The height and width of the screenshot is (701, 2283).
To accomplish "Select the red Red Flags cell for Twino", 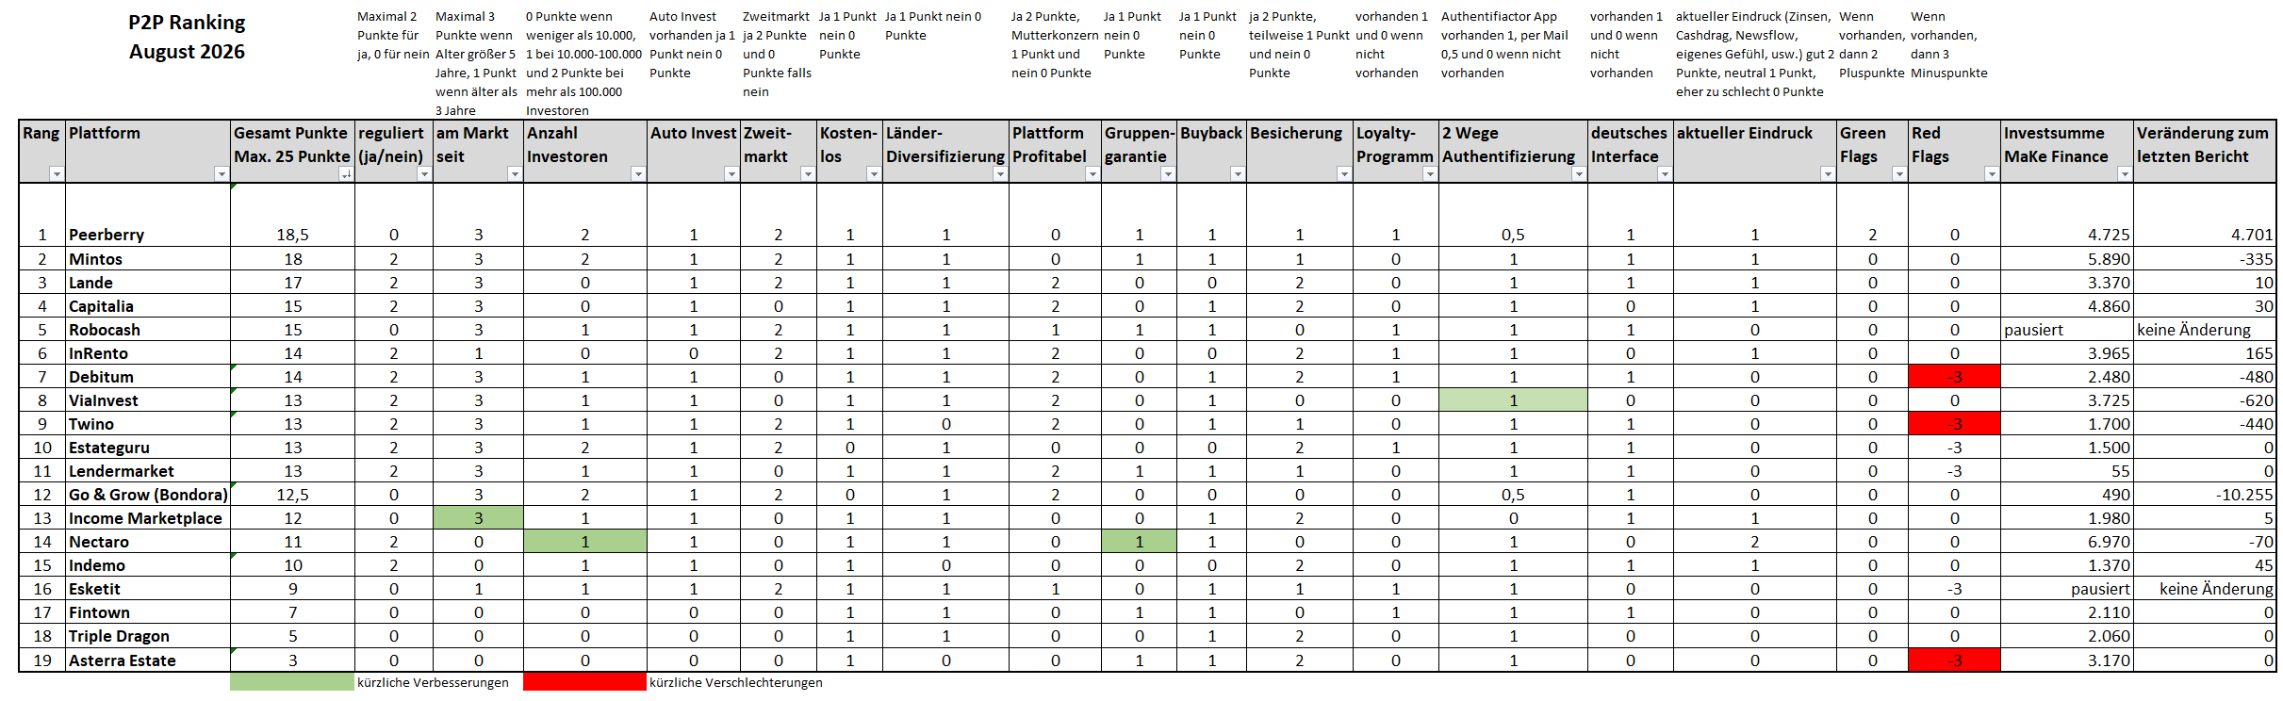I will coord(1955,424).
